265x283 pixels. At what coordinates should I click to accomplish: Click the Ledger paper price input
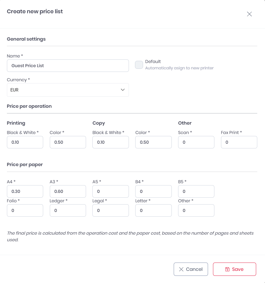(x=68, y=211)
